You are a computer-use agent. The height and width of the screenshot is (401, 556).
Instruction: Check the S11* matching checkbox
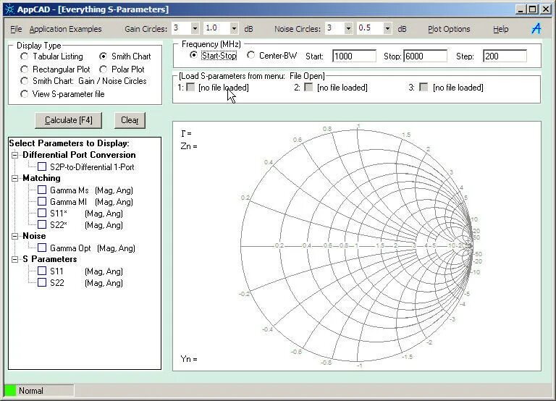42,213
